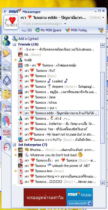Click the MSN butterfly icon at top right
108x210 pixels.
click(x=101, y=30)
